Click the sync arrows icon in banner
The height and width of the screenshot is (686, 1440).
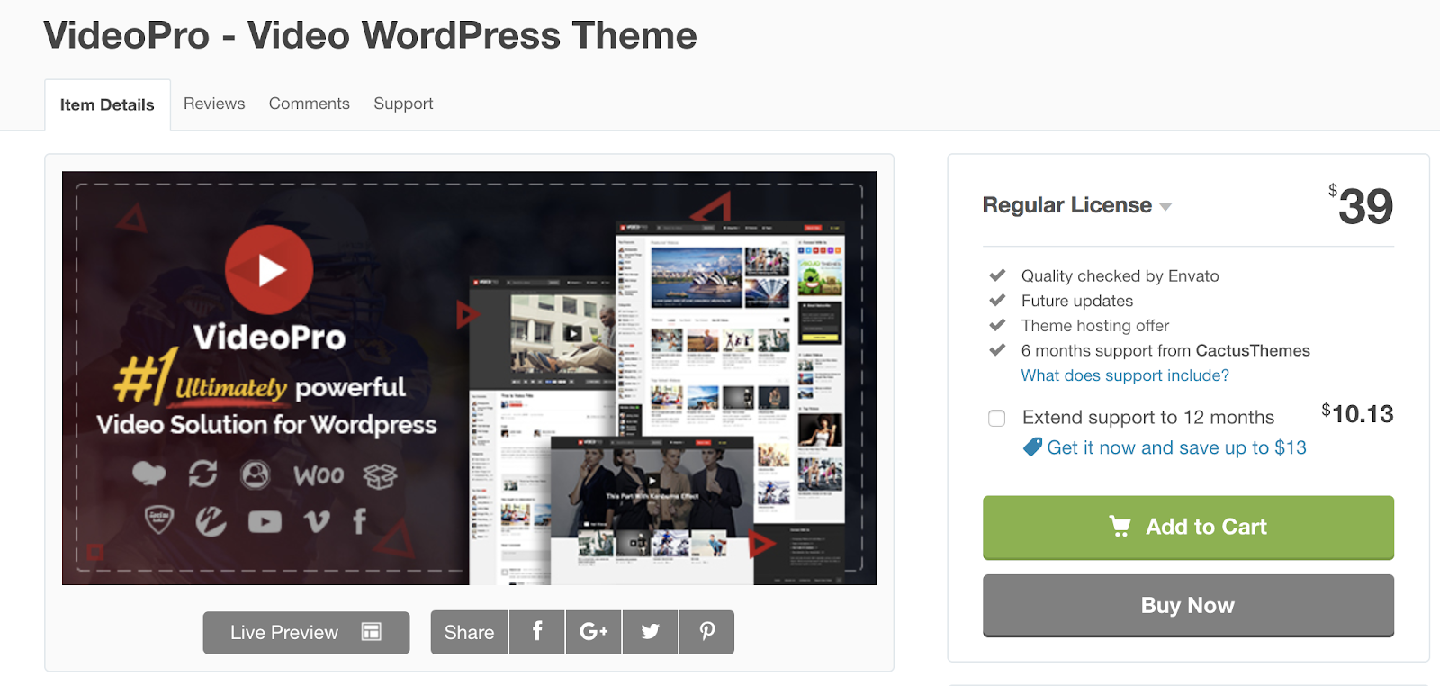click(202, 474)
